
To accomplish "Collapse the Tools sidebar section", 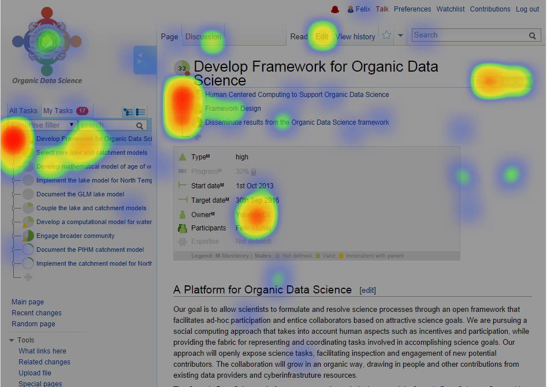I will [12, 340].
